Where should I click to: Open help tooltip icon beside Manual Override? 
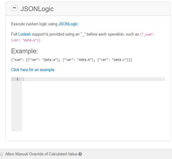[x=80, y=154]
